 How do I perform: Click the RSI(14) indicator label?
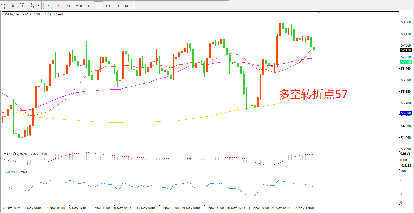point(10,172)
